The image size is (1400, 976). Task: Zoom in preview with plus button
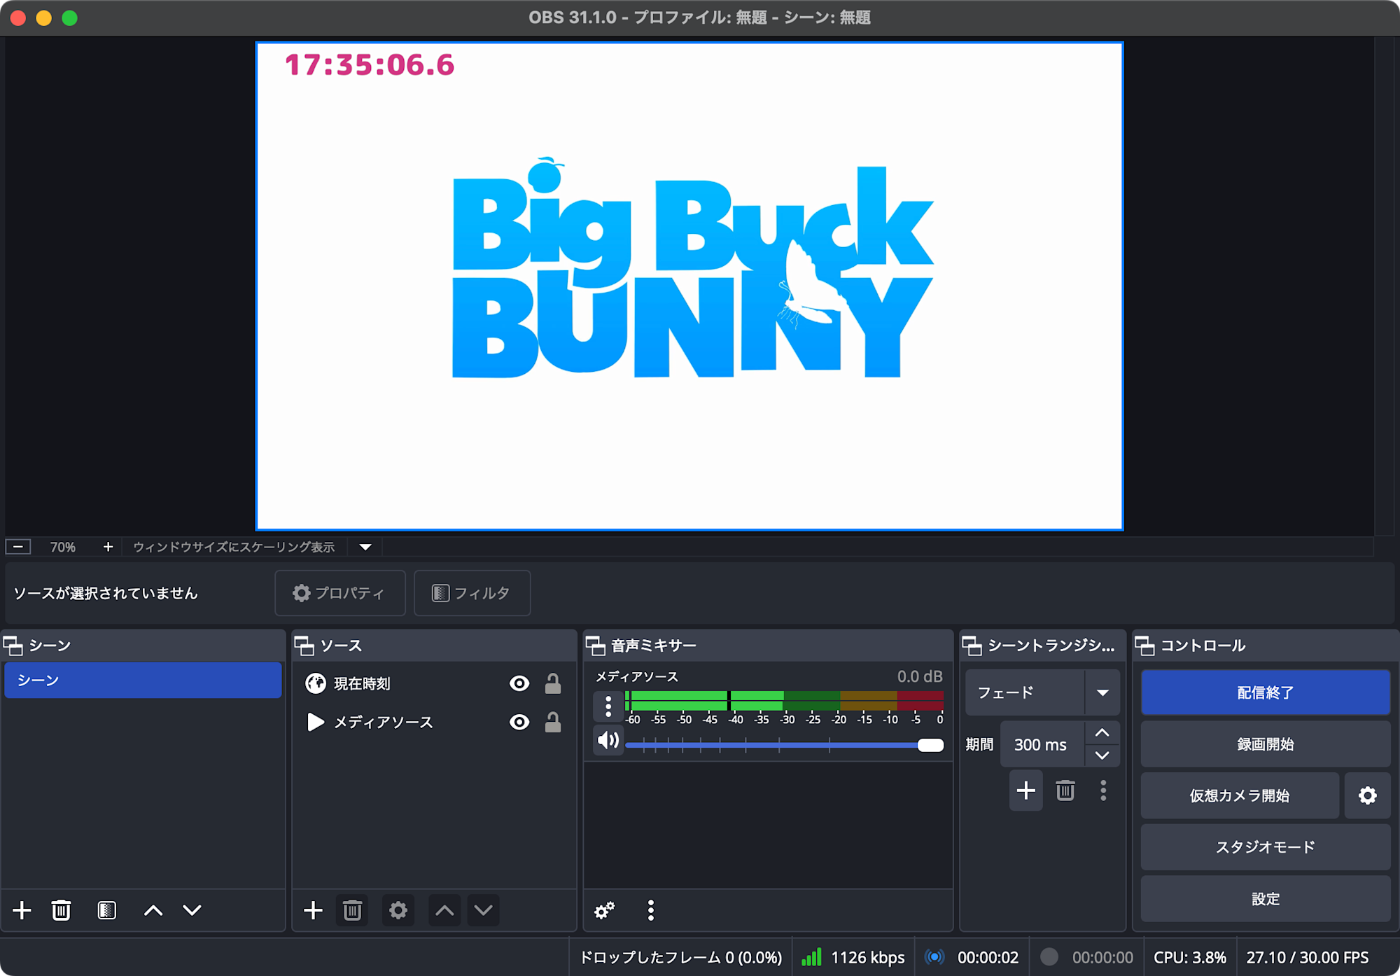(108, 547)
